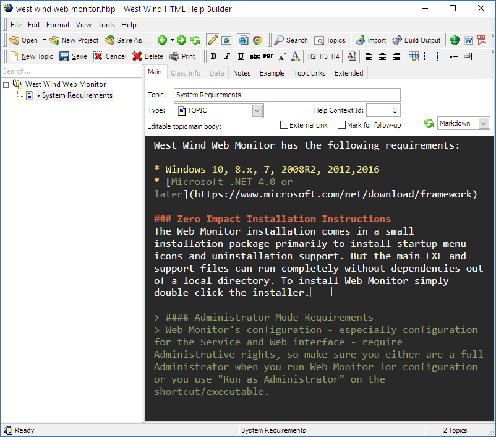Viewport: 496px width, 437px height.
Task: Click the green refresh arrows in top toolbar
Action: [x=195, y=40]
